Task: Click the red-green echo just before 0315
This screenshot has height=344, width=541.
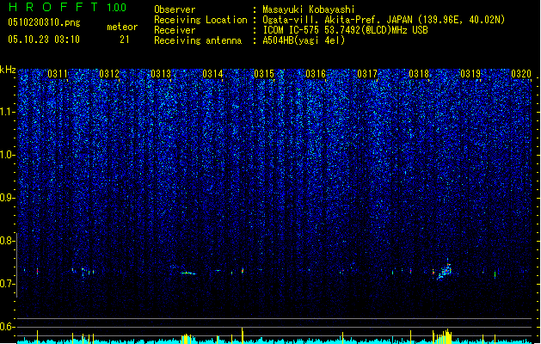Action: pyautogui.click(x=243, y=271)
